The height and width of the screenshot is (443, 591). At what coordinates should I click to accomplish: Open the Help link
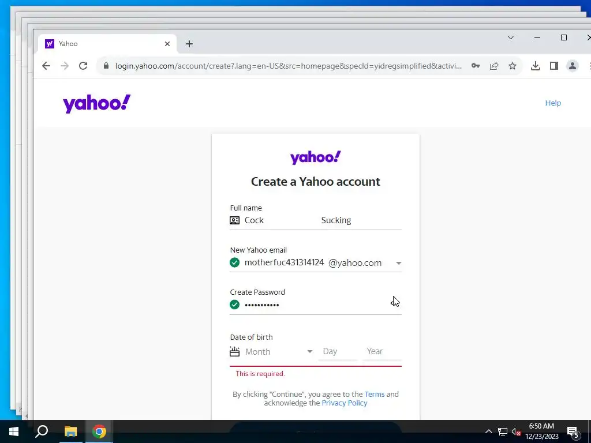point(553,103)
